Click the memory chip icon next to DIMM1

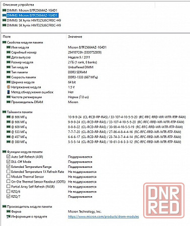[x=5, y=11]
